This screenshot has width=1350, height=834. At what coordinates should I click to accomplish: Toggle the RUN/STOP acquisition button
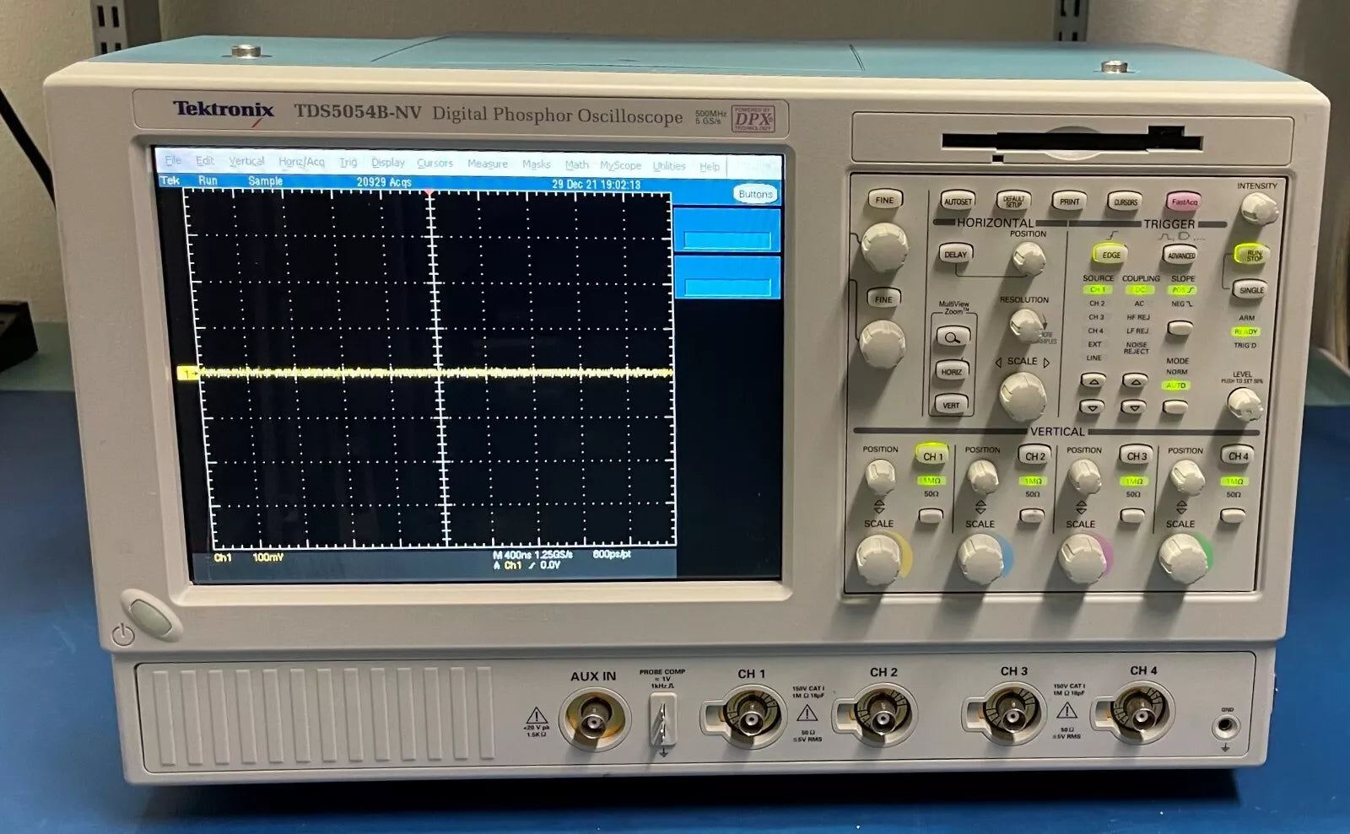tap(1253, 255)
